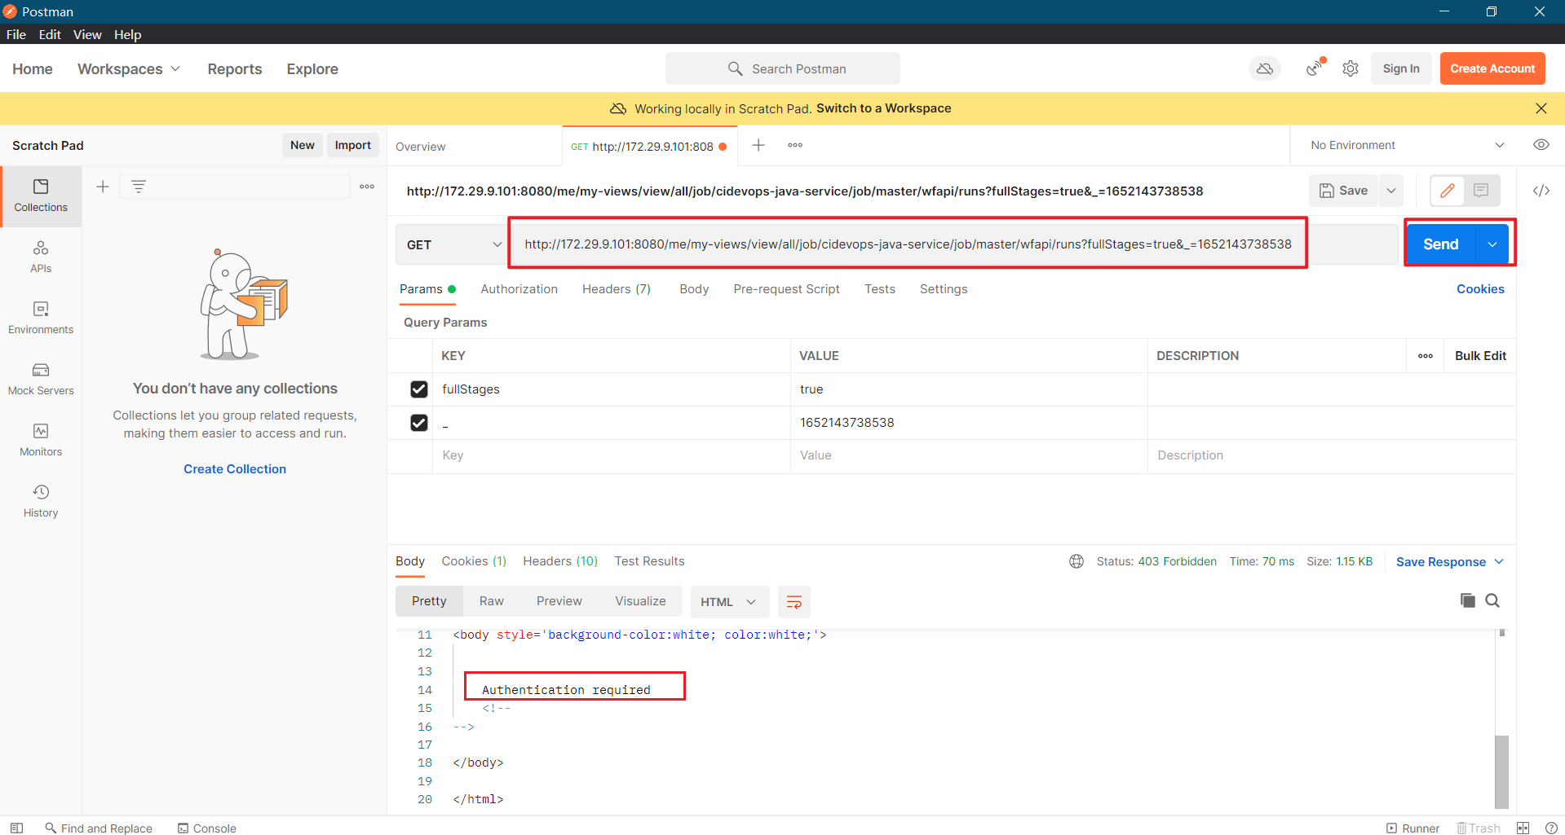Open Find and Replace
The image size is (1565, 835).
coord(99,828)
